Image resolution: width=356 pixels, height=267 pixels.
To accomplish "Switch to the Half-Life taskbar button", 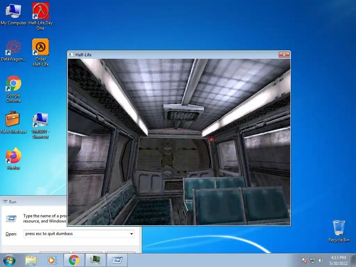I will pyautogui.click(x=95, y=260).
